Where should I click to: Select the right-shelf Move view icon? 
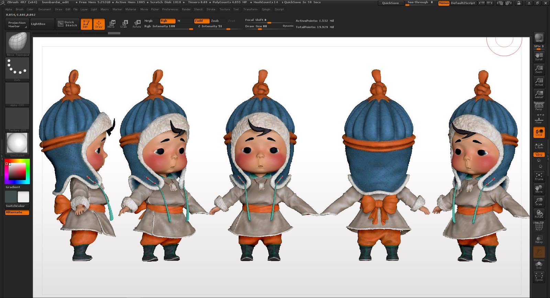coord(539,189)
